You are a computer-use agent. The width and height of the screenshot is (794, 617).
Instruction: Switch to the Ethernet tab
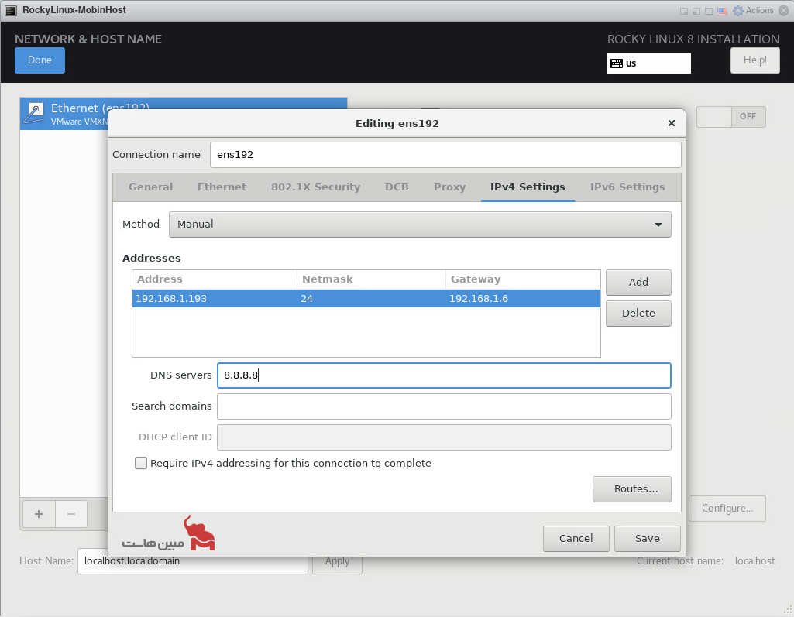tap(222, 187)
